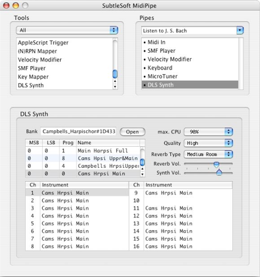Screen dimensions: 260x277
Task: Click the Name column header
Action: pos(108,143)
